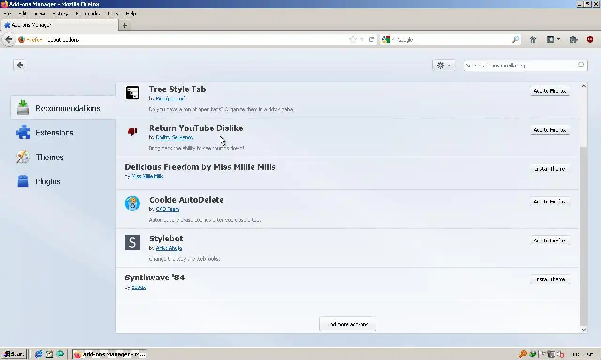Screen dimensions: 601x360
Task: Click the Firefox identity icon in address bar
Action: (x=22, y=40)
